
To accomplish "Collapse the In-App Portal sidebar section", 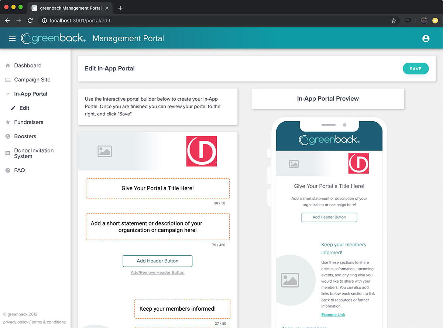I will click(8, 94).
